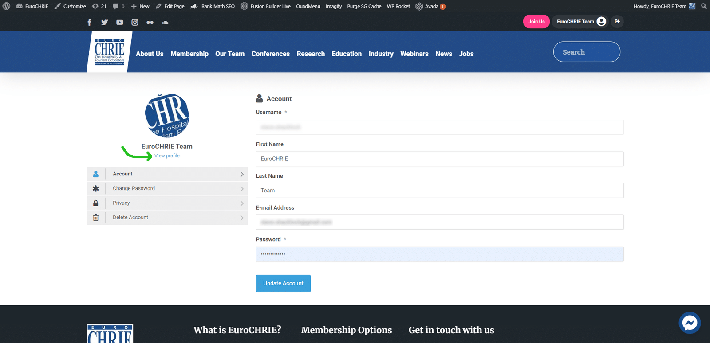Click the Privacy row chevron
Viewport: 710px width, 343px height.
point(242,203)
